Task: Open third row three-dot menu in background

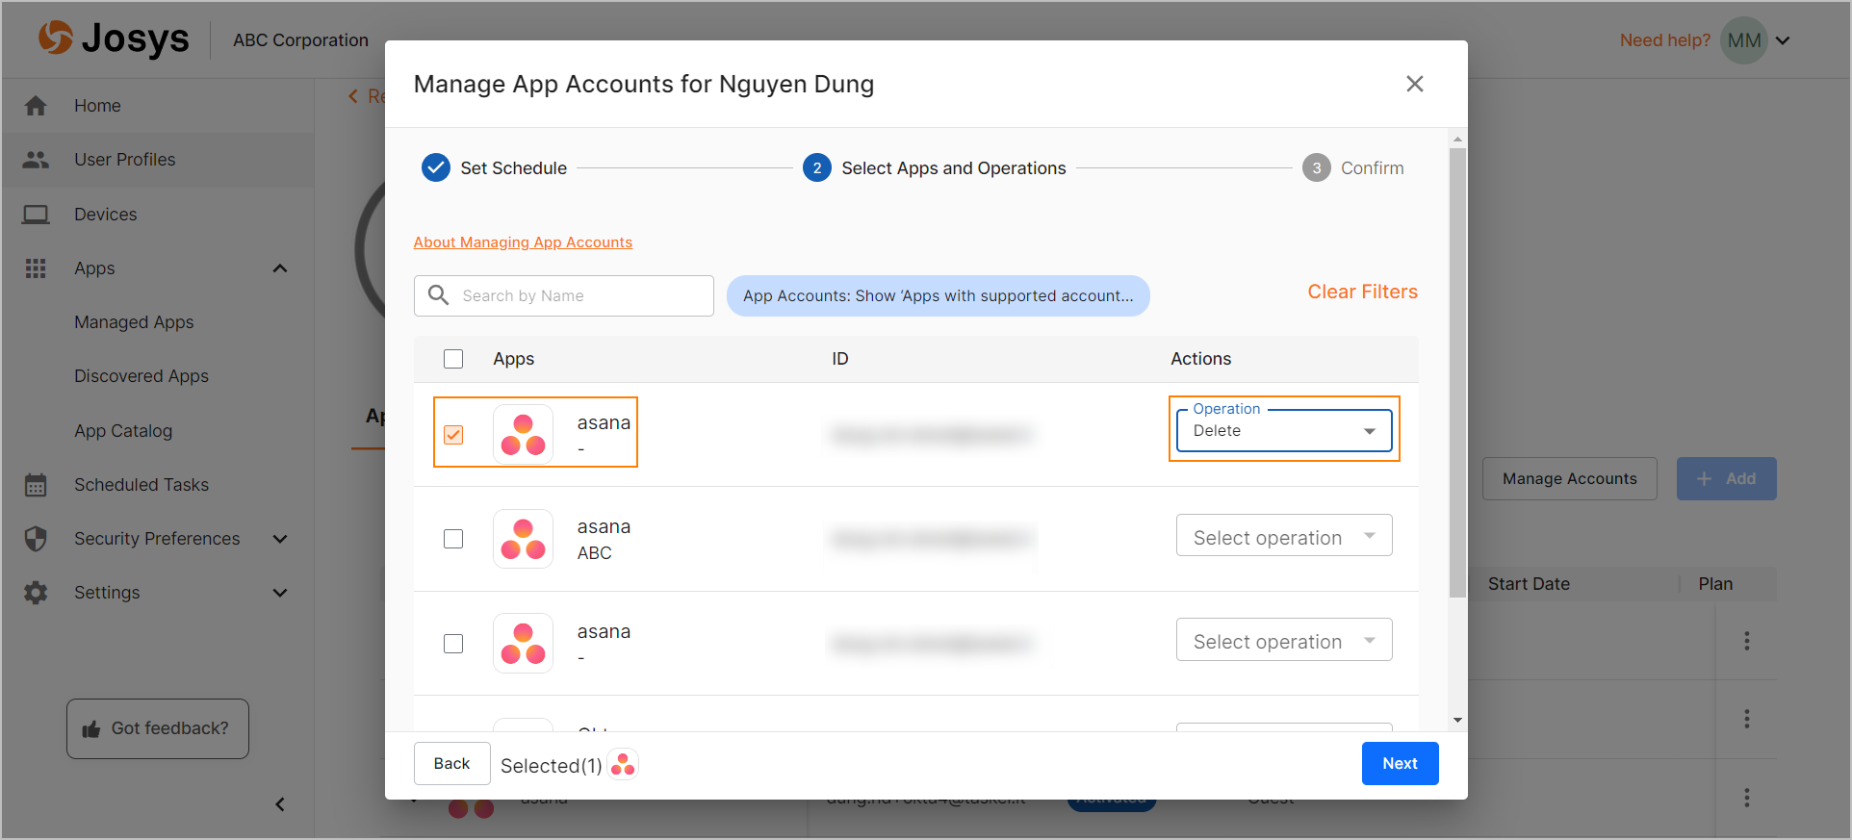Action: pyautogui.click(x=1747, y=798)
